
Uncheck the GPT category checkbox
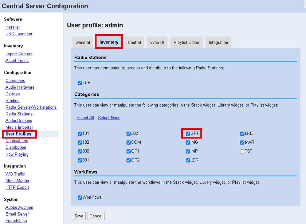click(x=188, y=133)
